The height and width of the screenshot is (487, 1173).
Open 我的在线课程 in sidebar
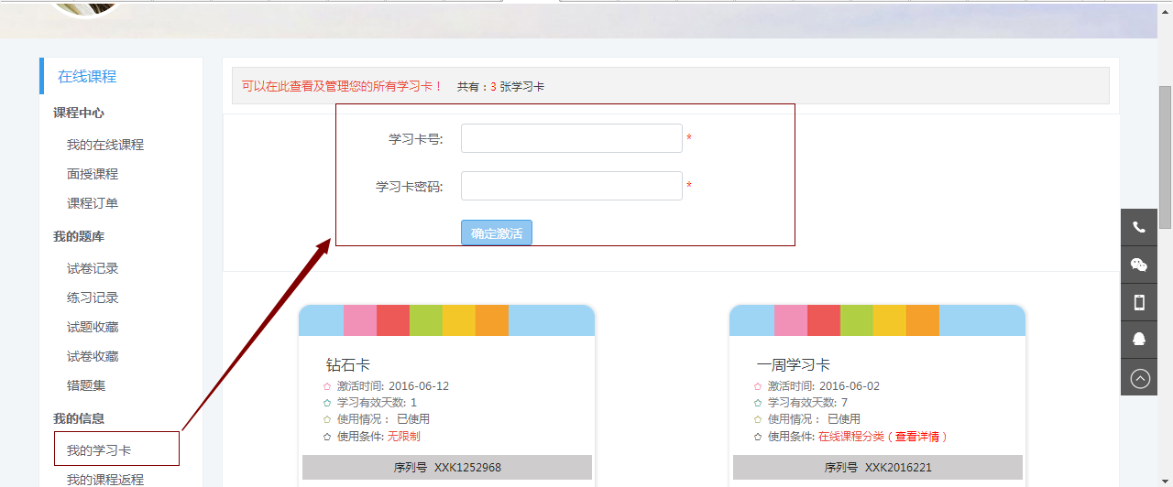click(x=105, y=145)
